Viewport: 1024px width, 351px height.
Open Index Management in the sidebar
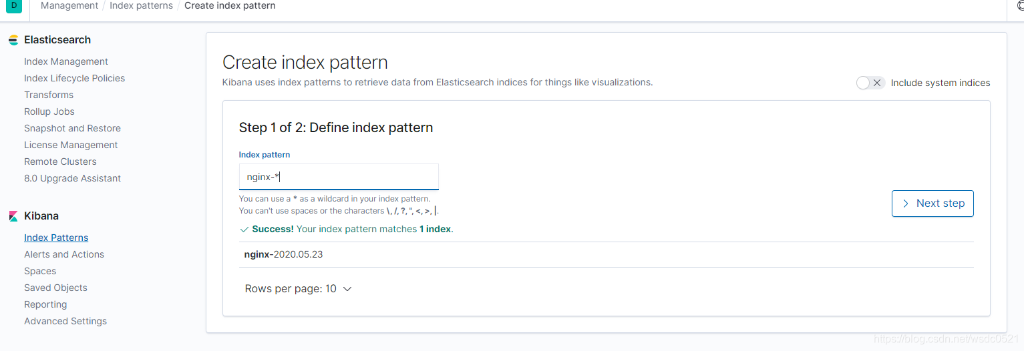coord(66,61)
